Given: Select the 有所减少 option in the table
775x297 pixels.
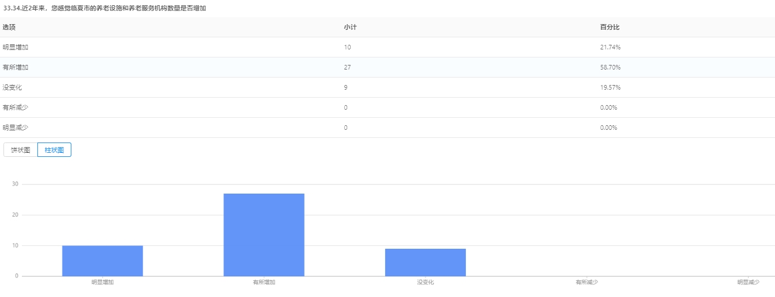Looking at the screenshot, I should 16,107.
